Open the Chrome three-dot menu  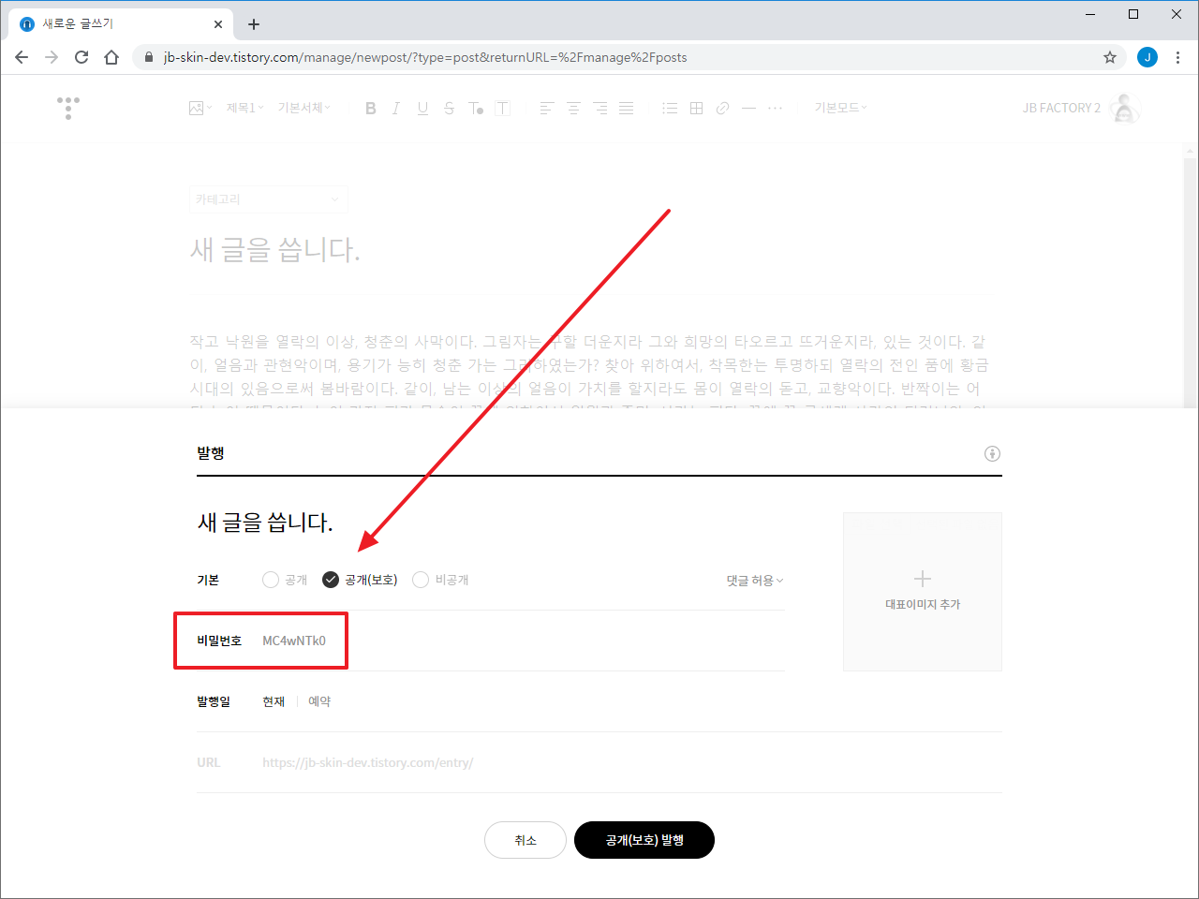pyautogui.click(x=1177, y=57)
